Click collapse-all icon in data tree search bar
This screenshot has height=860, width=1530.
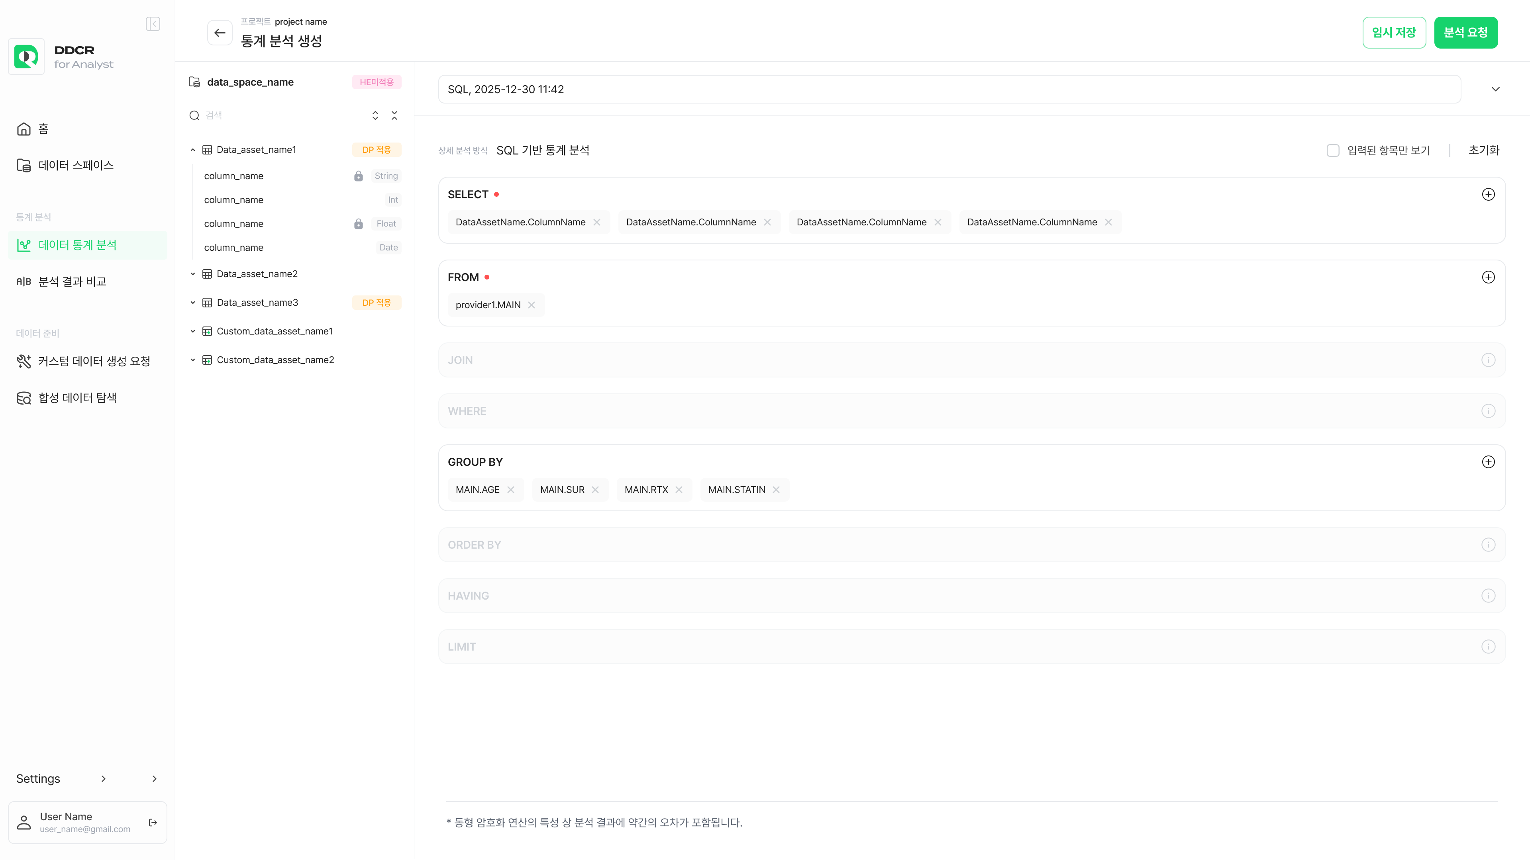point(394,115)
